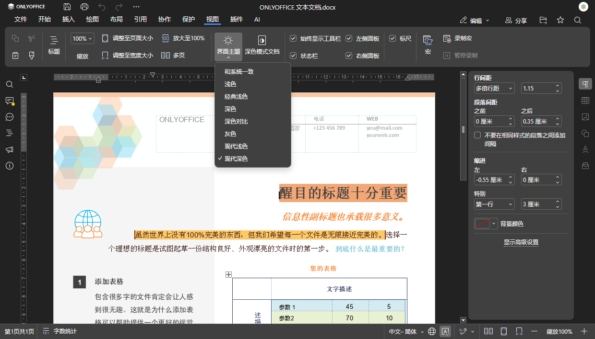Image resolution: width=595 pixels, height=339 pixels.
Task: Open the 宏 macros button
Action: click(x=428, y=45)
